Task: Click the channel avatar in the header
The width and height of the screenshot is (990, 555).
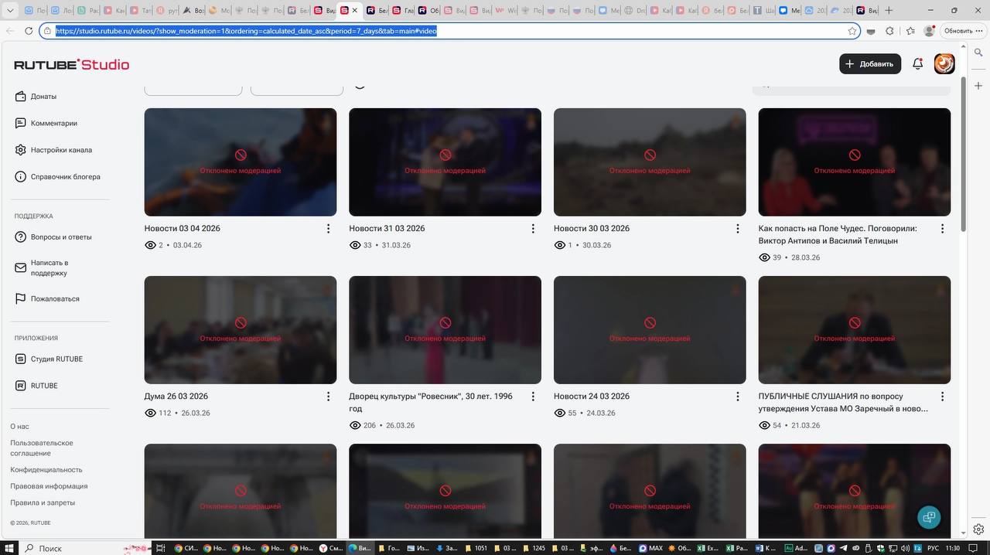Action: 944,64
